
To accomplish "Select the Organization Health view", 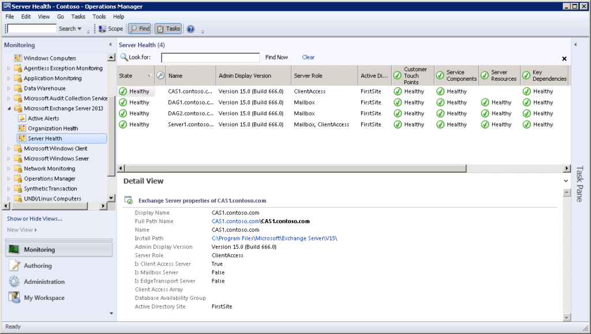I will (x=53, y=129).
